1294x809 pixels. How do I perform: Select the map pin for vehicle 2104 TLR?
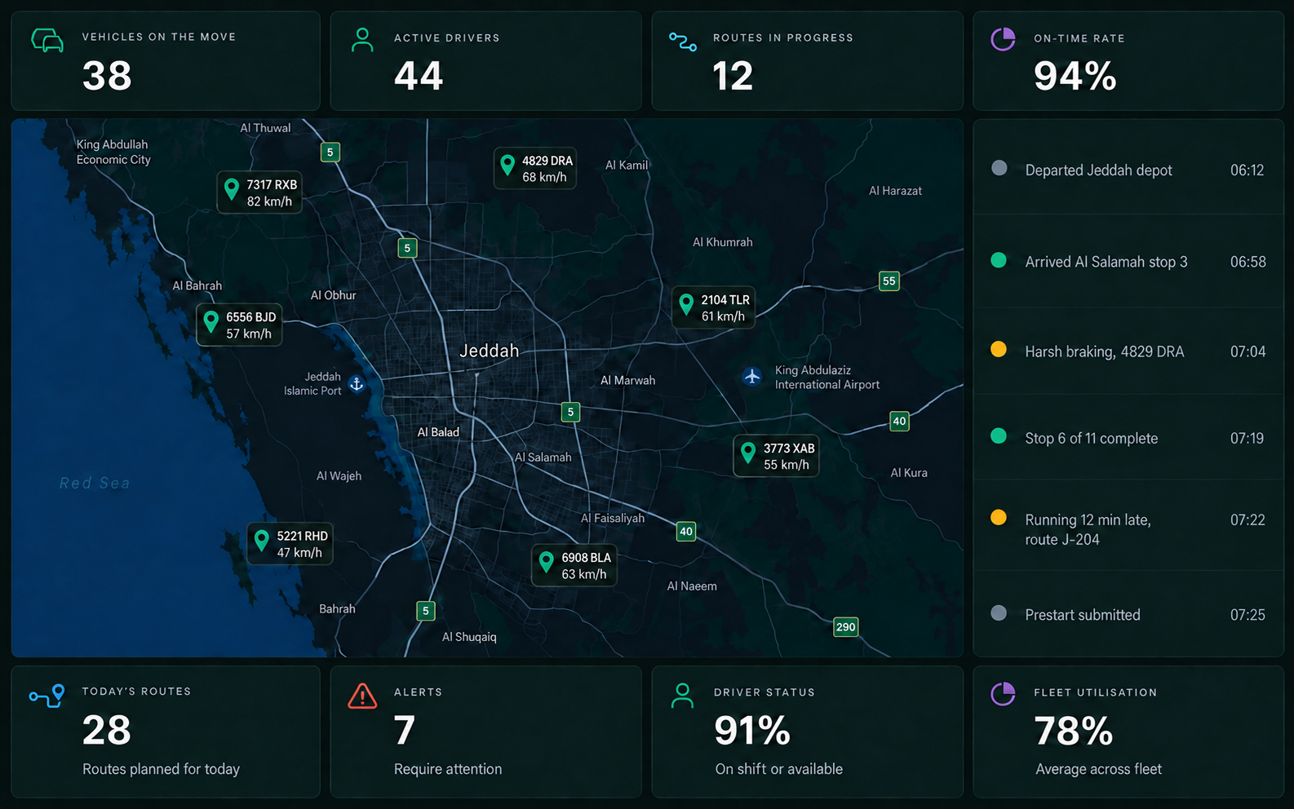click(x=686, y=305)
